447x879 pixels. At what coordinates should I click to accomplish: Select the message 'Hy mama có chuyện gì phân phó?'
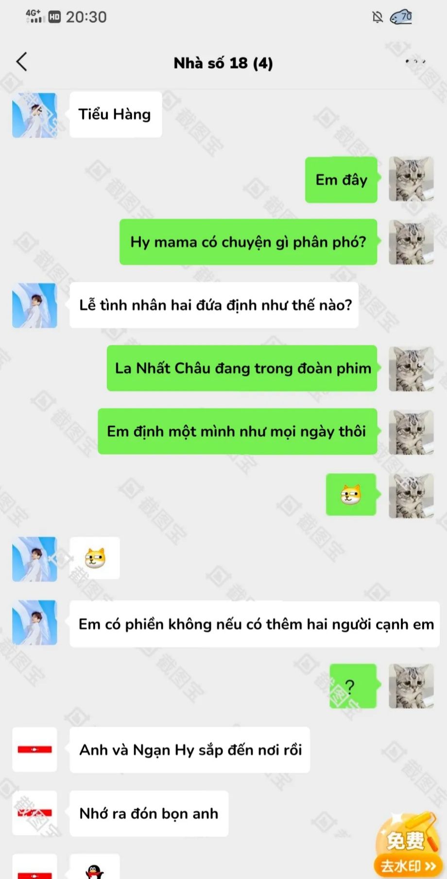(248, 242)
